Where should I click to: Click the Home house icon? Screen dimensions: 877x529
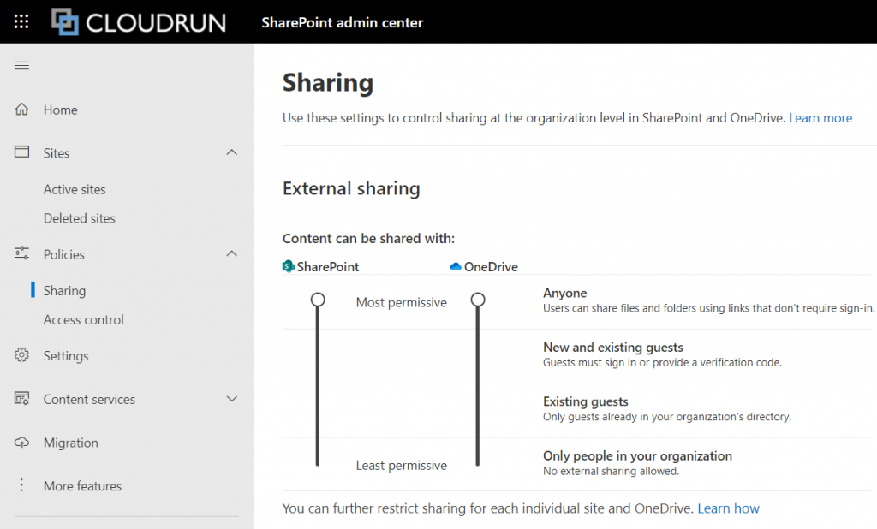coord(22,110)
